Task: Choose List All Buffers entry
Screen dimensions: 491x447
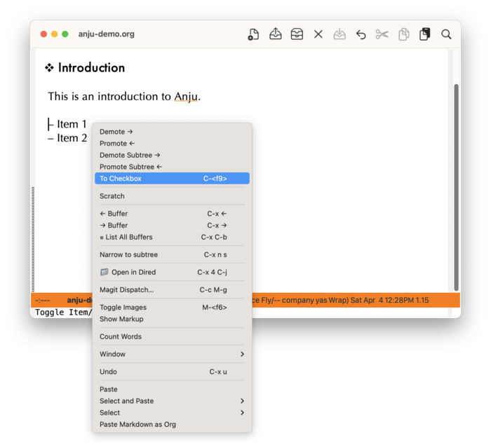Action: tap(172, 237)
